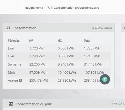The image size is (125, 110).
Task: Click the green euro coin floating button
Action: click(x=105, y=79)
